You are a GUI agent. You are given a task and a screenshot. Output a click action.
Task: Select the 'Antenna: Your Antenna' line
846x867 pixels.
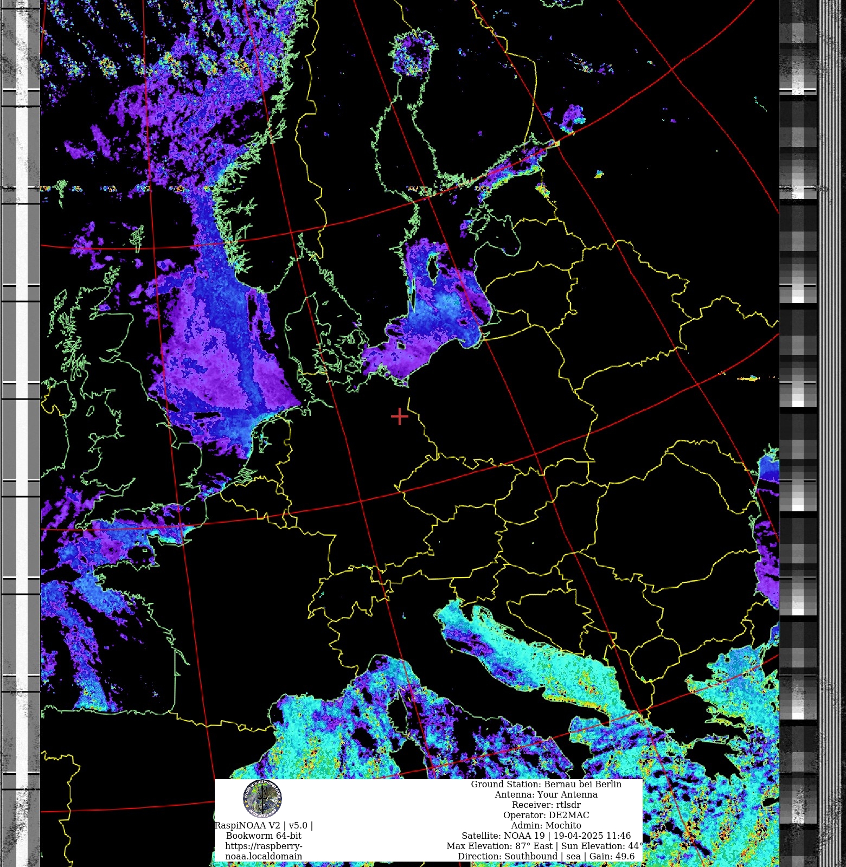click(546, 794)
